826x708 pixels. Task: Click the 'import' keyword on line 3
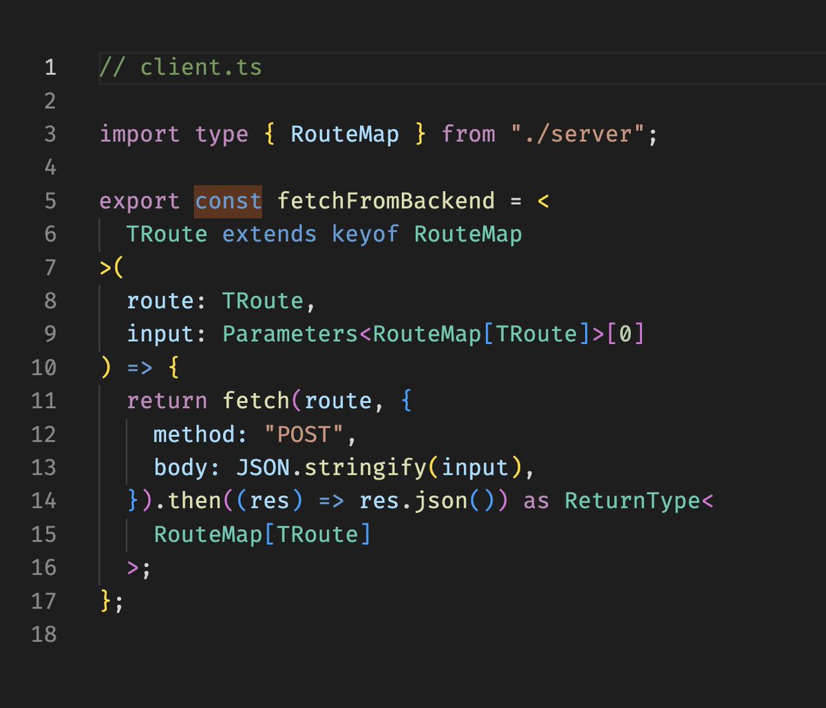(x=140, y=133)
